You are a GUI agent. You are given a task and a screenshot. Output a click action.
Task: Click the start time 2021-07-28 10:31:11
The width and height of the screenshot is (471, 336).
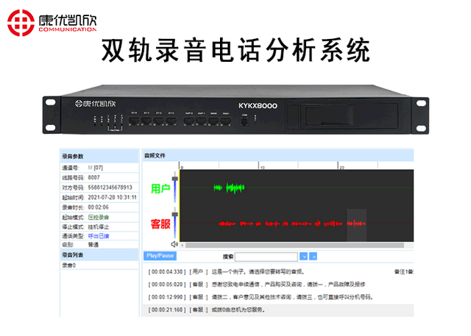(x=112, y=197)
